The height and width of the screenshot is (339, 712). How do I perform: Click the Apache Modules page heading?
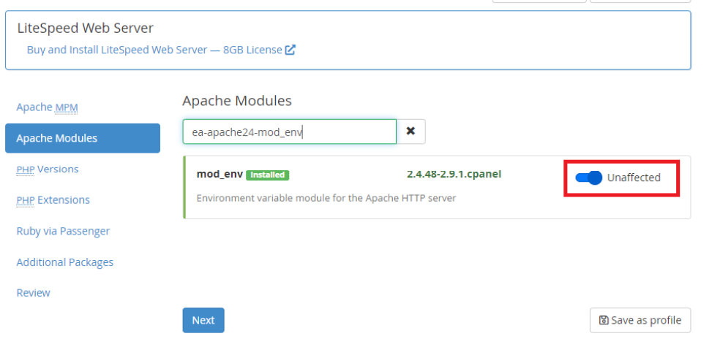(237, 101)
